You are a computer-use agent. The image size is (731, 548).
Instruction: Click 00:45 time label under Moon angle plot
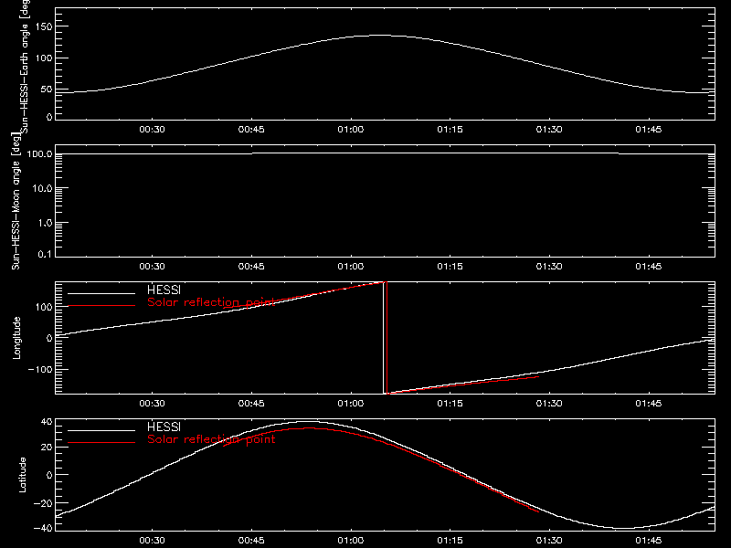point(251,267)
